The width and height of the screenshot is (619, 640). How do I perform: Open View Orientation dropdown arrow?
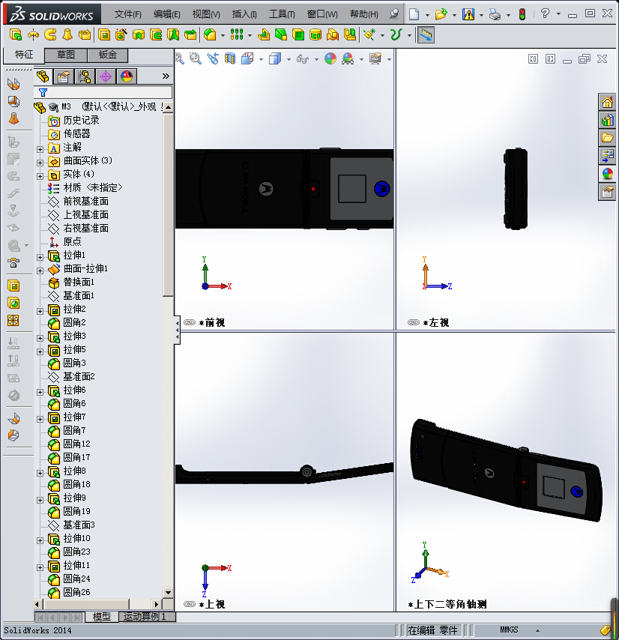pyautogui.click(x=261, y=60)
